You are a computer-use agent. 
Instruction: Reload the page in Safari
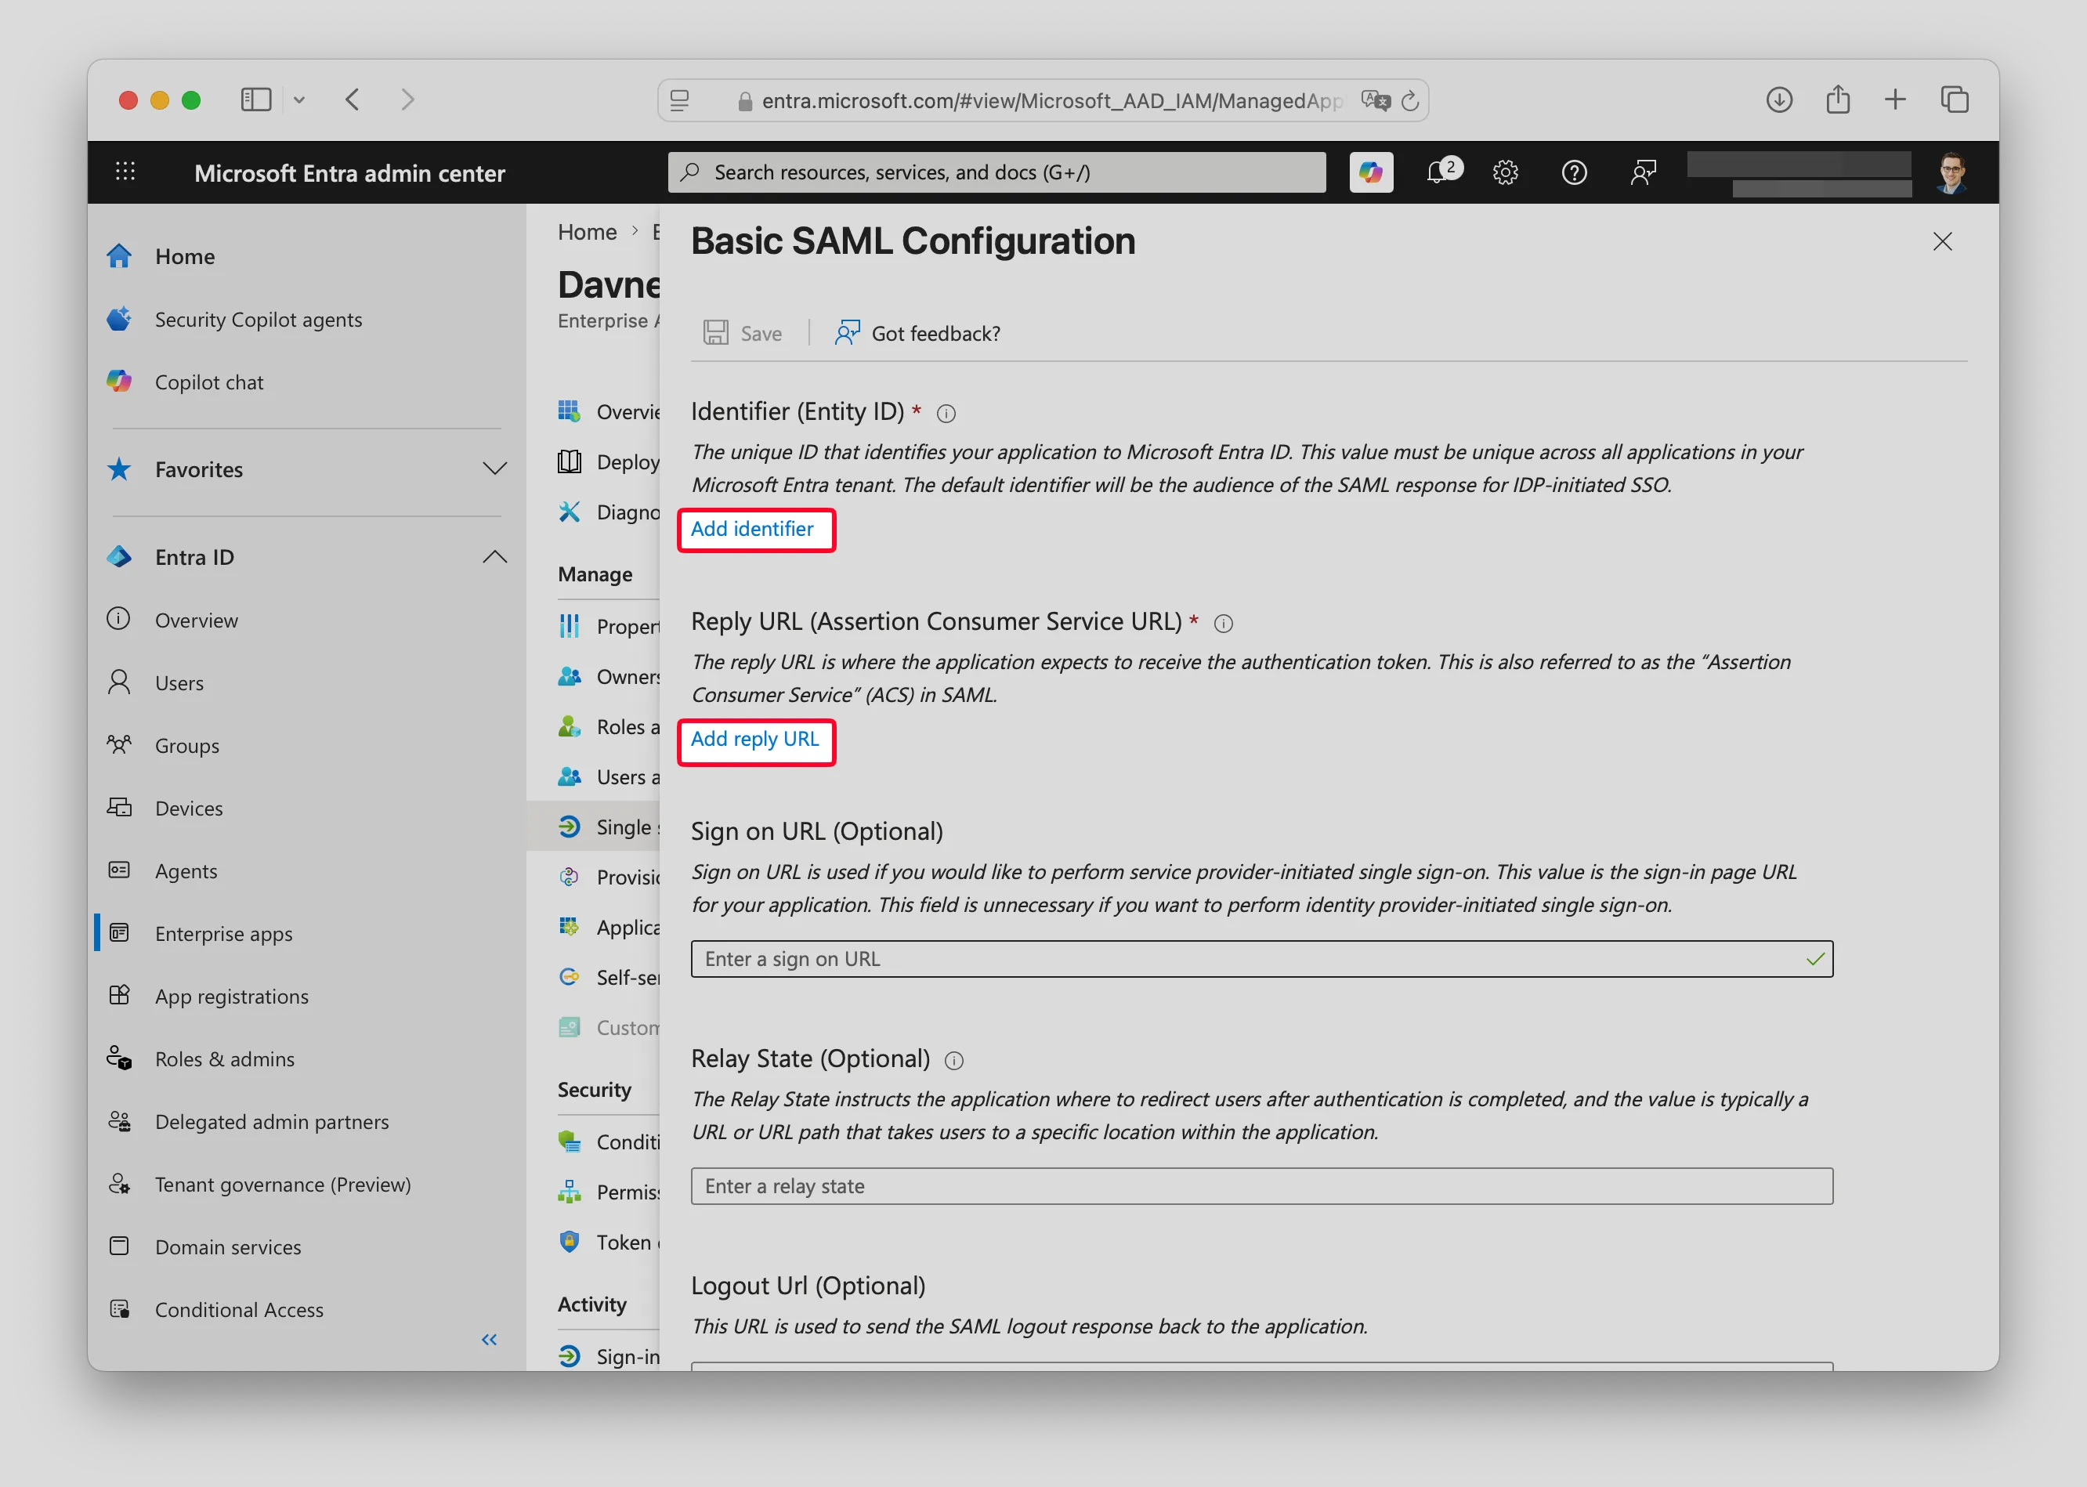point(1409,101)
